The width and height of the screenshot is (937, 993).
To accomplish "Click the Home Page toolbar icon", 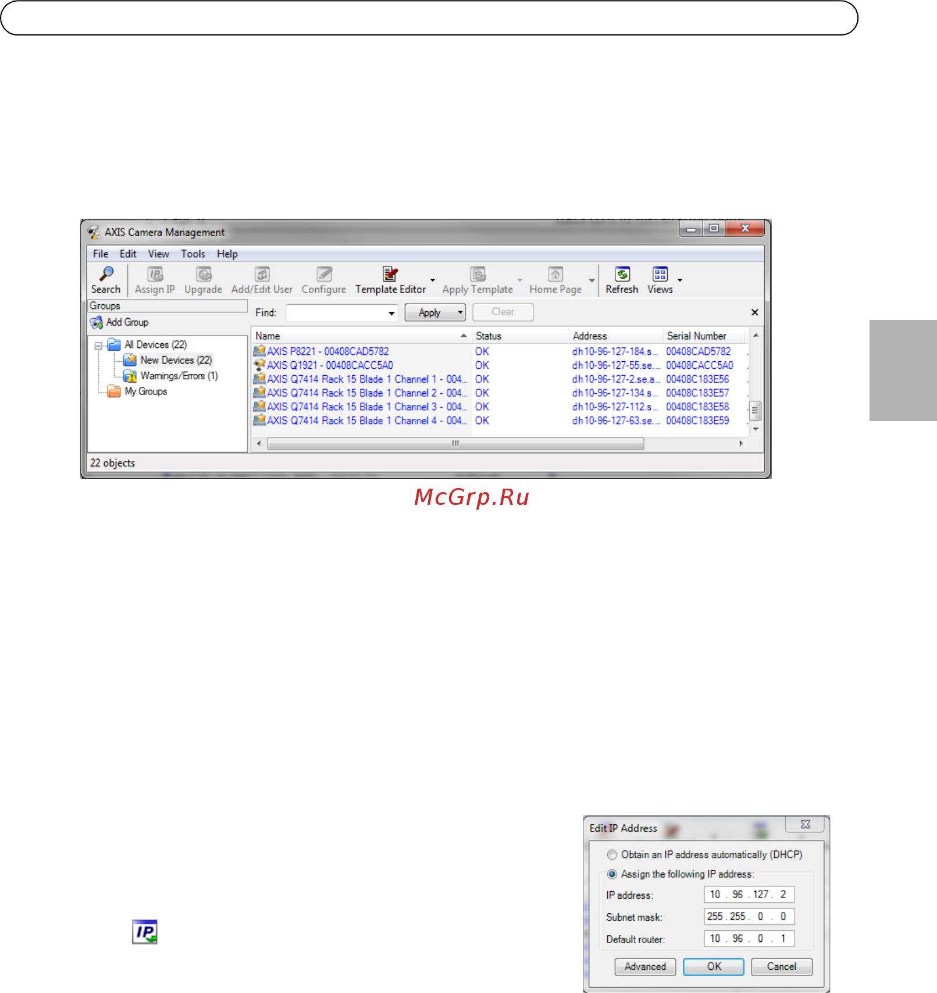I will tap(555, 274).
